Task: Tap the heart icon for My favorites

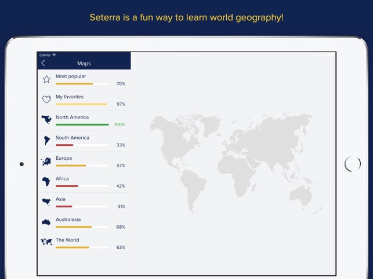Action: 46,100
